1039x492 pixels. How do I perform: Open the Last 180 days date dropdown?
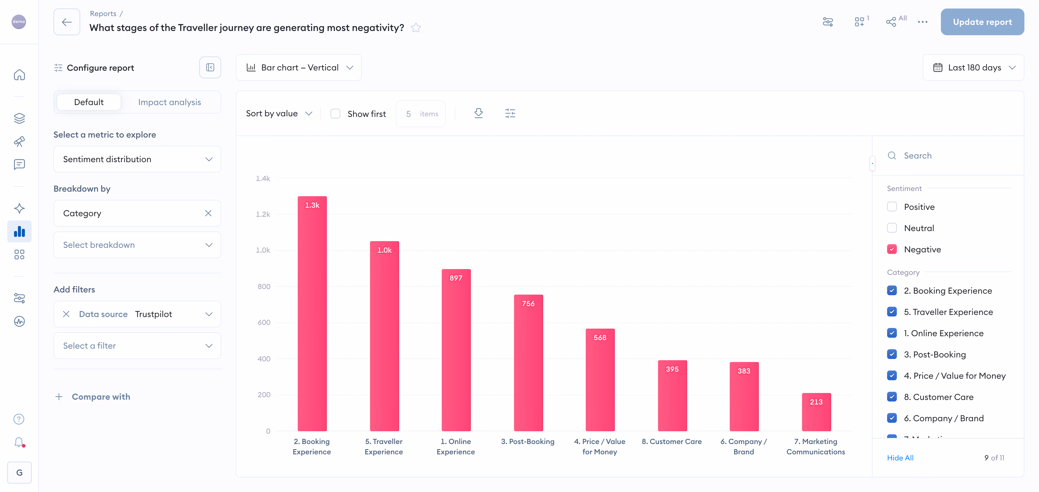pyautogui.click(x=973, y=67)
